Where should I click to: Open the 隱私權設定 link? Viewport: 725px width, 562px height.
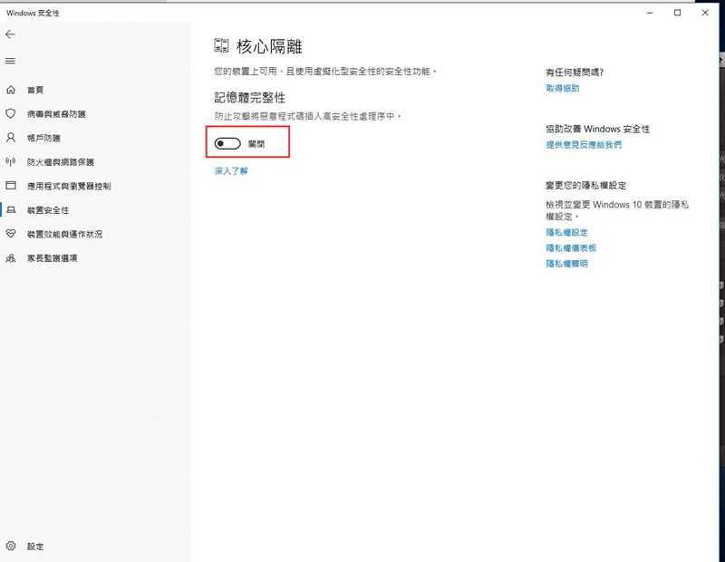(x=567, y=233)
